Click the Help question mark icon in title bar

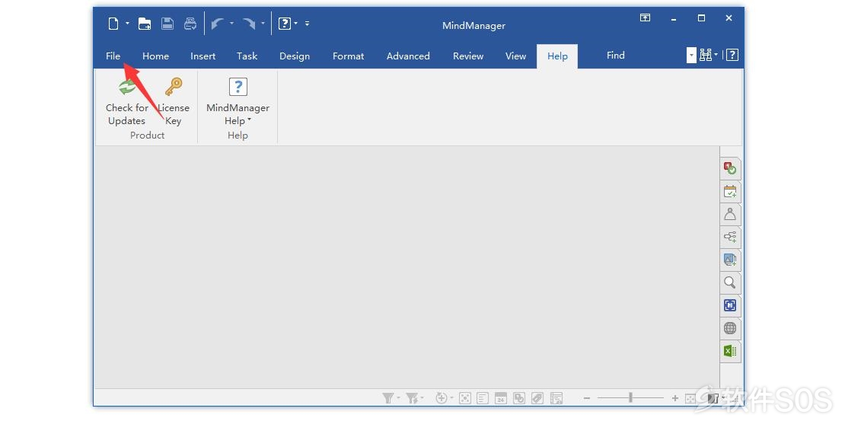(285, 24)
